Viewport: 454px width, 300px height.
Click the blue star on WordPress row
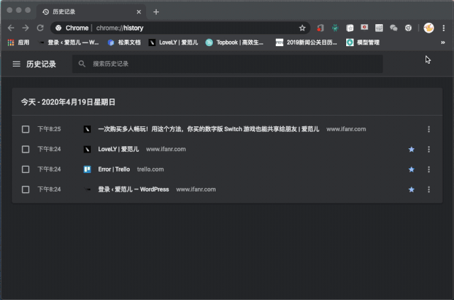(x=411, y=189)
